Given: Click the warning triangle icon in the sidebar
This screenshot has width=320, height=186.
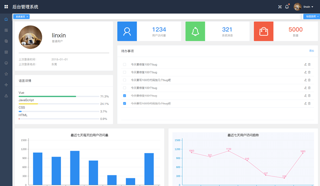Looking at the screenshot, I should pyautogui.click(x=6, y=96).
